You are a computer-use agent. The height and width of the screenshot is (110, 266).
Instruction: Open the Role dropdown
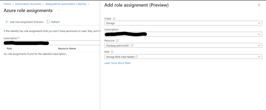(x=183, y=56)
